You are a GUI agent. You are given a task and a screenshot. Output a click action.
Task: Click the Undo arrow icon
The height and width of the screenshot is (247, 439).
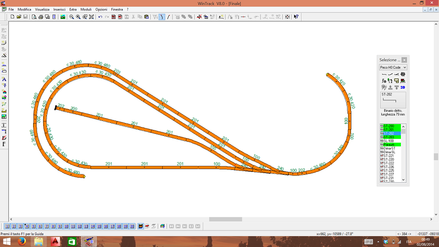point(100,17)
